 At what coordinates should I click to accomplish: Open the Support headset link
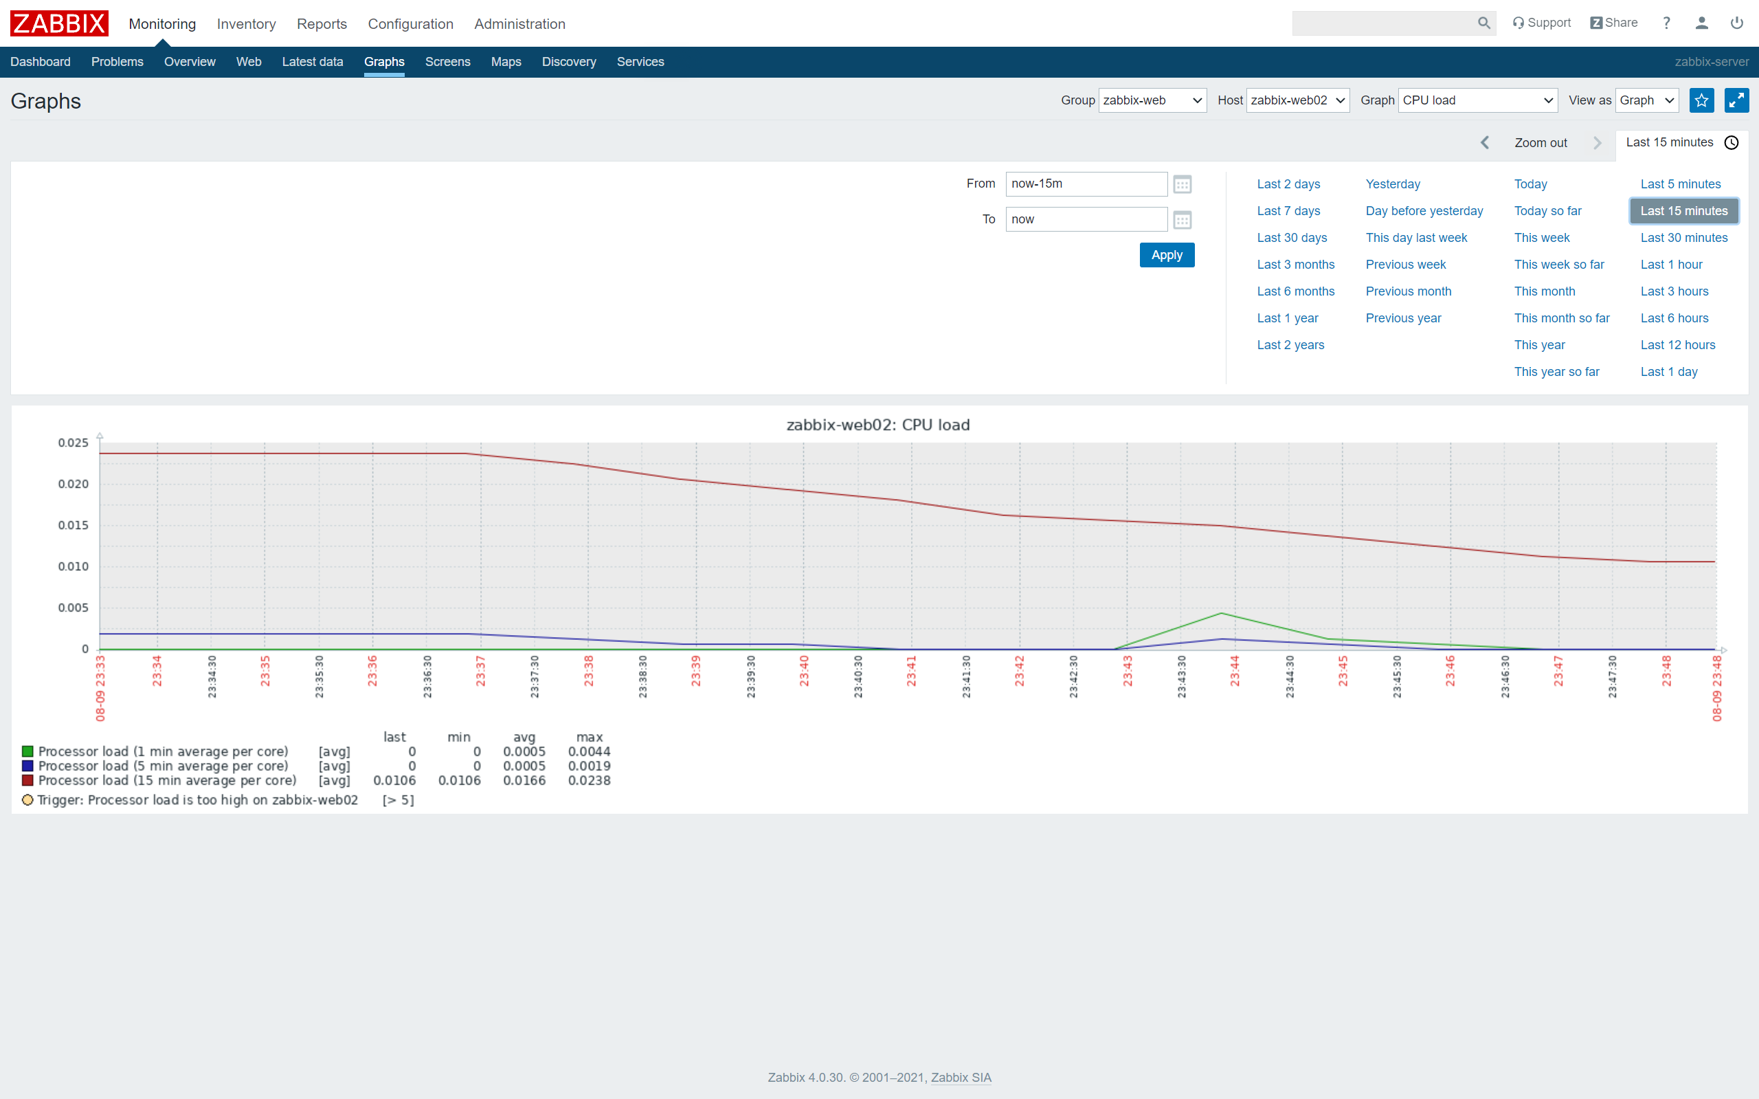point(1541,23)
